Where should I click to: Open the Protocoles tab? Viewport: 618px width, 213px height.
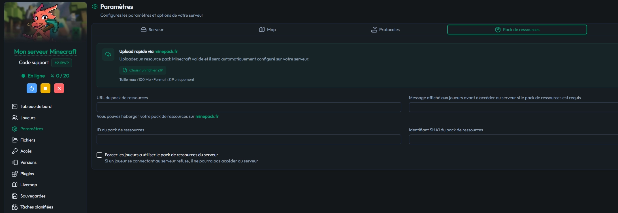tap(385, 30)
